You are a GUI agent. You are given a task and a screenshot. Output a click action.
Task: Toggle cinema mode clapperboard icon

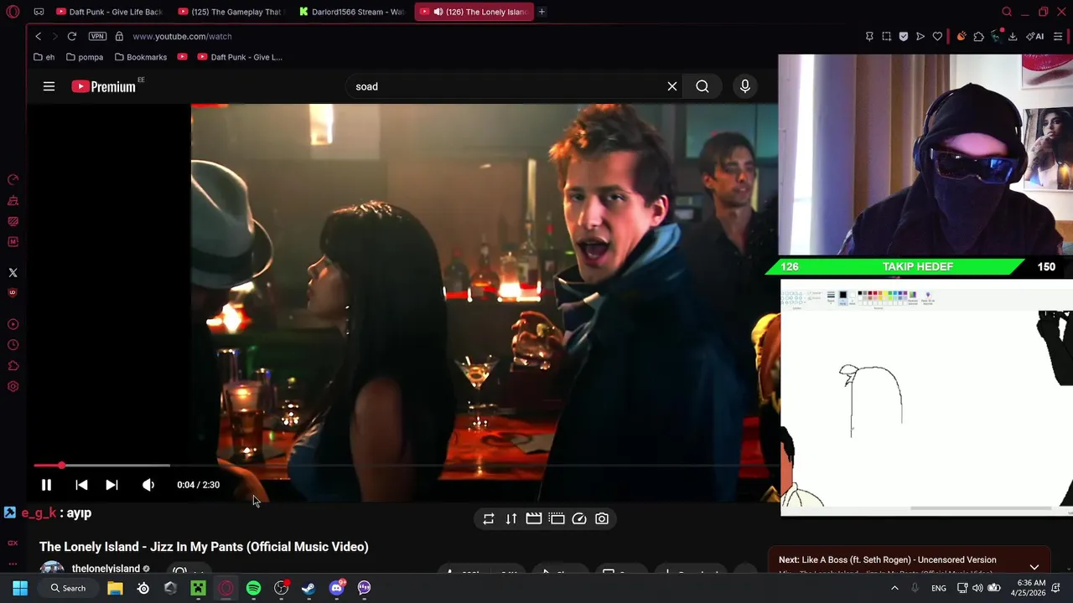click(x=534, y=519)
